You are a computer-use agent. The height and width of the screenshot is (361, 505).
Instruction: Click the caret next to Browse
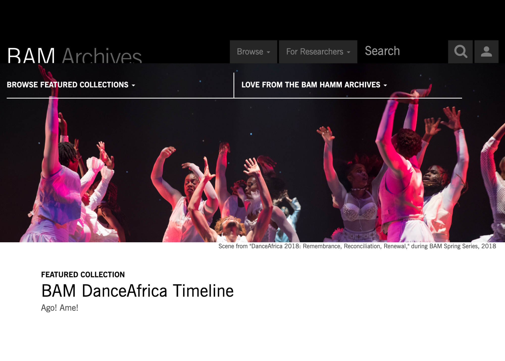[x=268, y=52]
